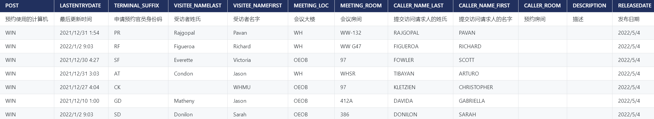Select the Everette last name cell

coord(183,60)
